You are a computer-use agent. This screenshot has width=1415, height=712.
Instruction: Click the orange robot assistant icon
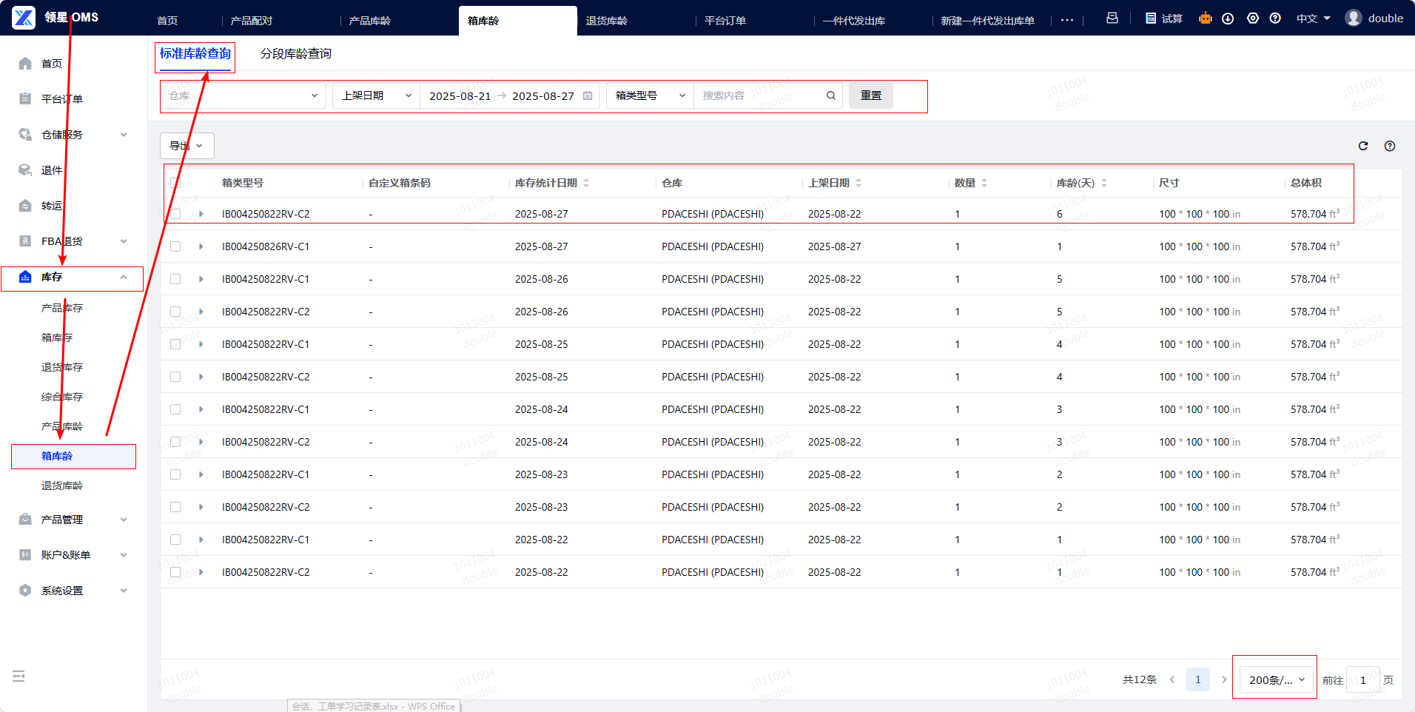(x=1206, y=19)
